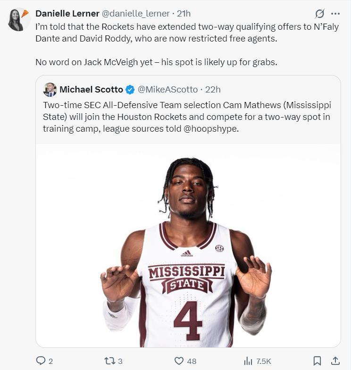Open the Mississippi State player photo
Viewport: 351px width, 370px height.
click(x=188, y=245)
